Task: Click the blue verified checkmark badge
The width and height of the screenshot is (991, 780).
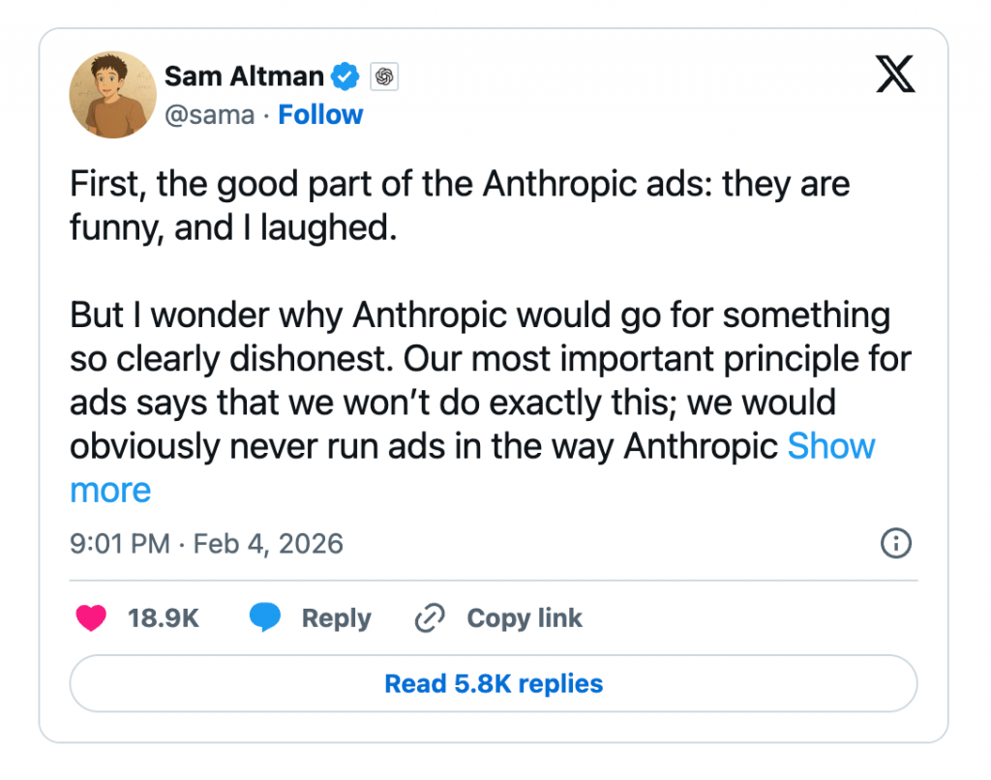Action: 345,75
